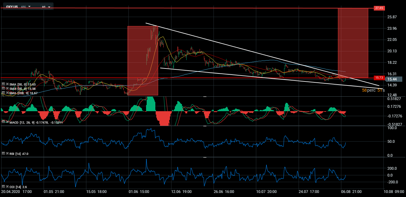The width and height of the screenshot is (406, 197).
Task: Select the red rectangle at right edge
Action: [353, 43]
